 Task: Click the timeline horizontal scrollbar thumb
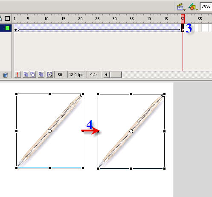point(116,74)
